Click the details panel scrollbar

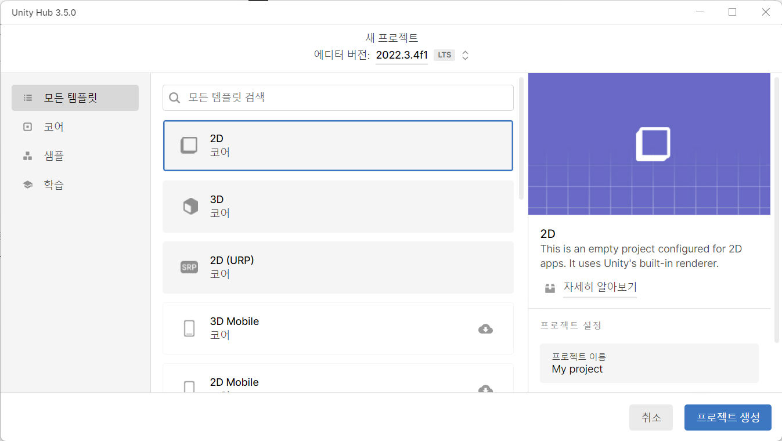pyautogui.click(x=776, y=210)
